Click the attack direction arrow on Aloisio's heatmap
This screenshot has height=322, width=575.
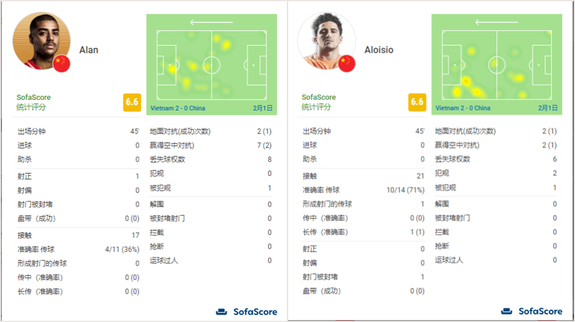click(x=497, y=22)
